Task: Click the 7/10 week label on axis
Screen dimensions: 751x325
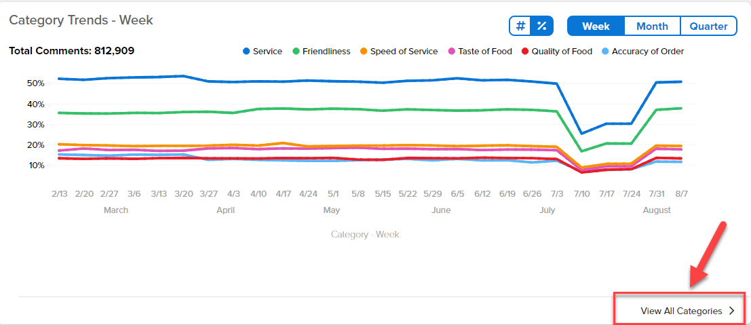Action: 581,193
